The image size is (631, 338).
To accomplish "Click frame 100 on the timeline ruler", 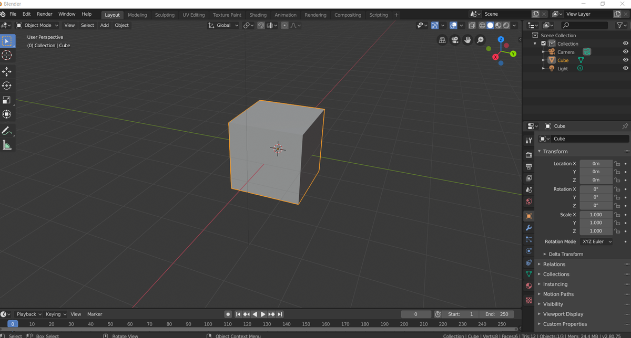I will [208, 324].
